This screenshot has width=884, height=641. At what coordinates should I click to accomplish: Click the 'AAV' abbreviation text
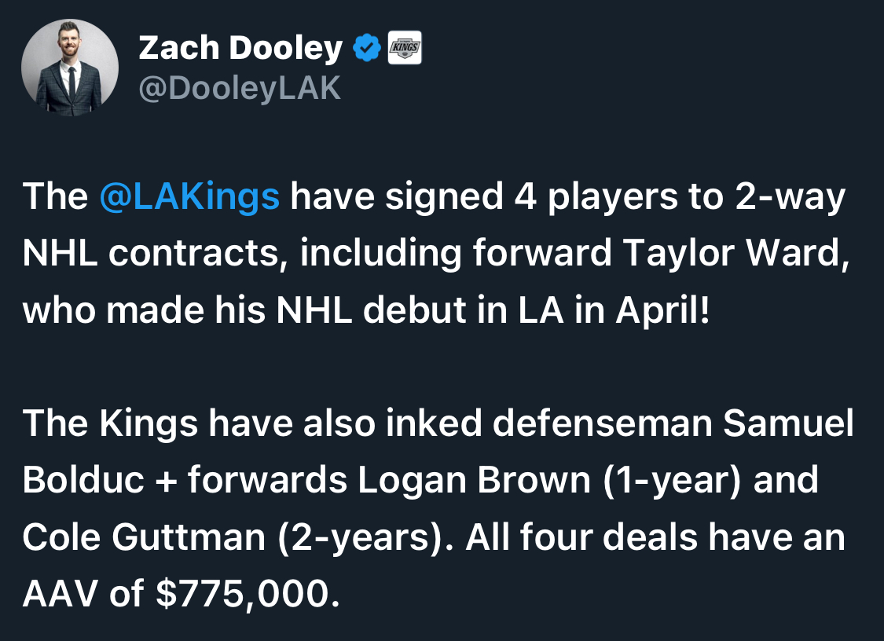pos(61,594)
